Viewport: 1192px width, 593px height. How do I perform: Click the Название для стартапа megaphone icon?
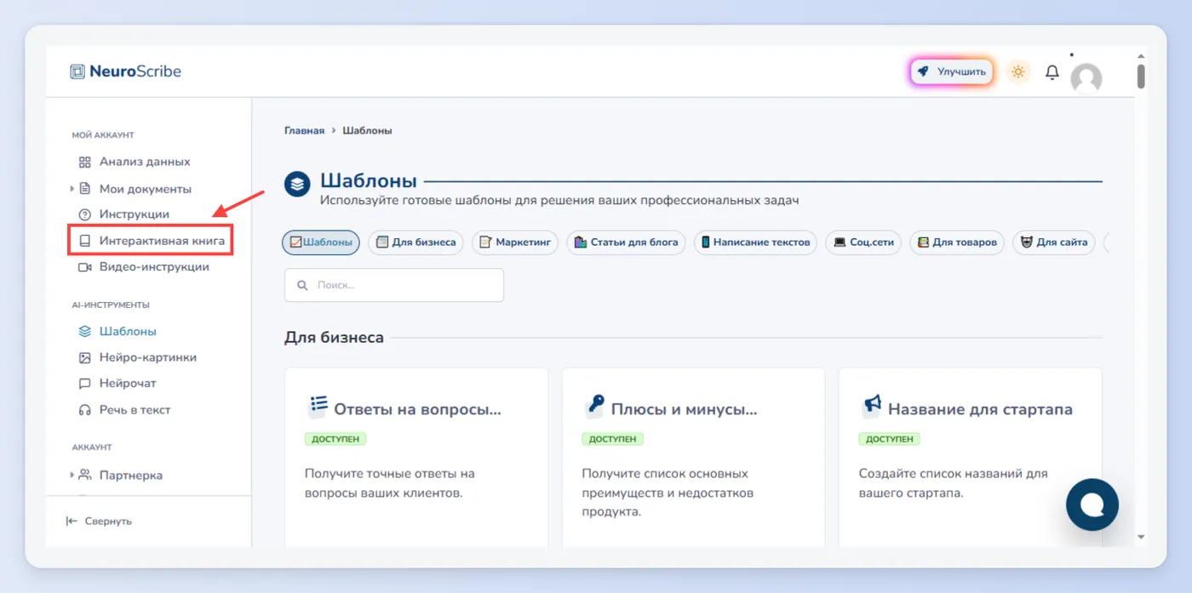pyautogui.click(x=872, y=407)
